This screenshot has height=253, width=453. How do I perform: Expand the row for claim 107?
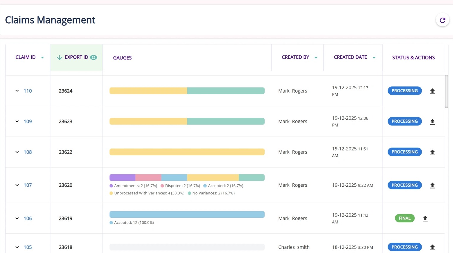[x=17, y=185]
